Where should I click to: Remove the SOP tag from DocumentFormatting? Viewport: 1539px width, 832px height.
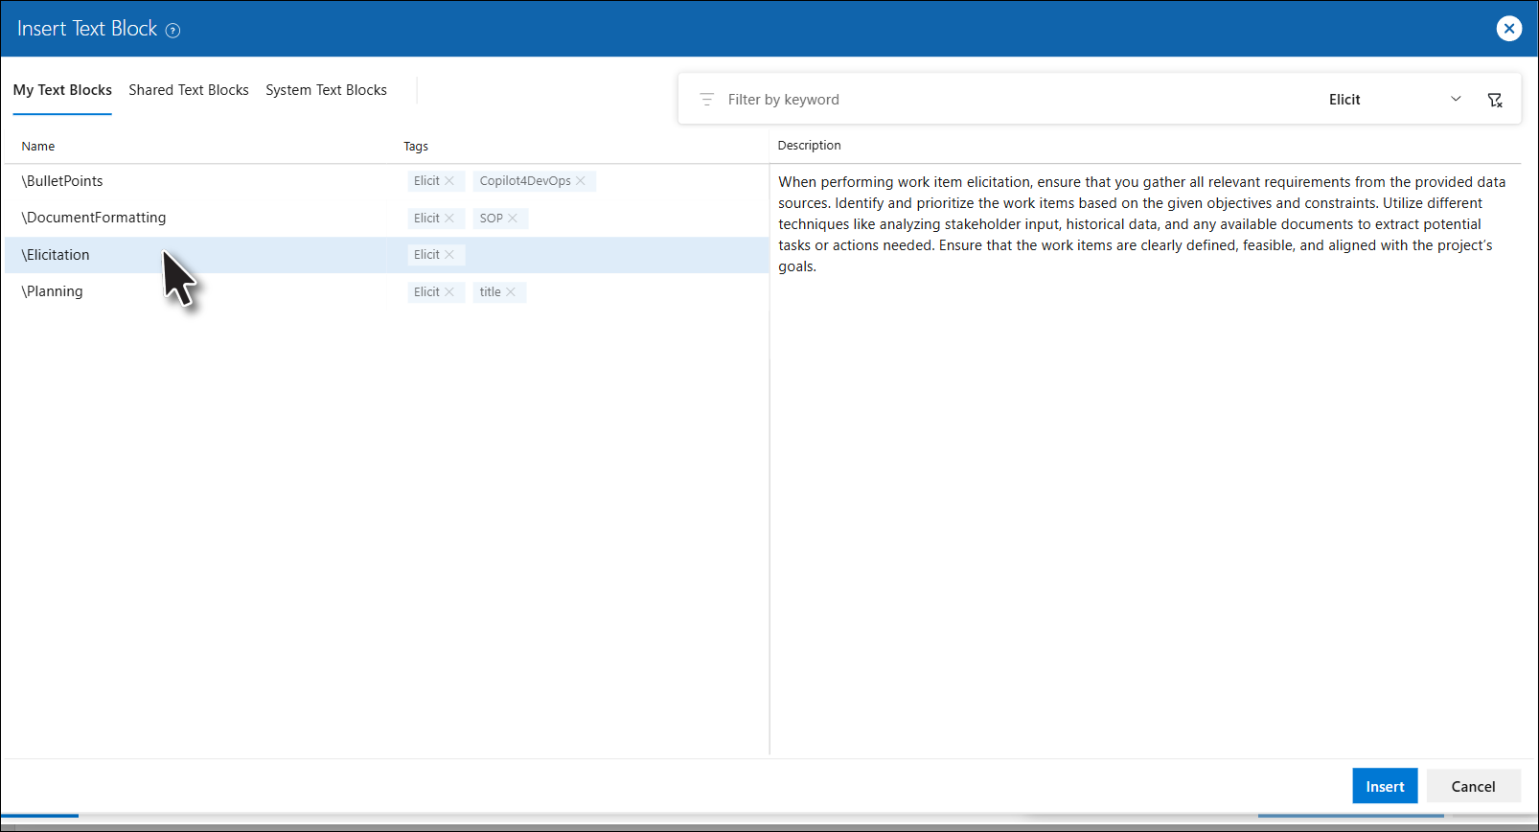(513, 219)
